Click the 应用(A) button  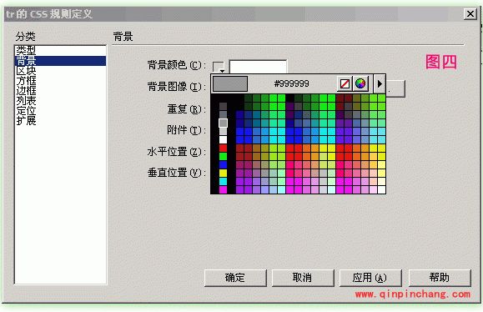pyautogui.click(x=370, y=278)
